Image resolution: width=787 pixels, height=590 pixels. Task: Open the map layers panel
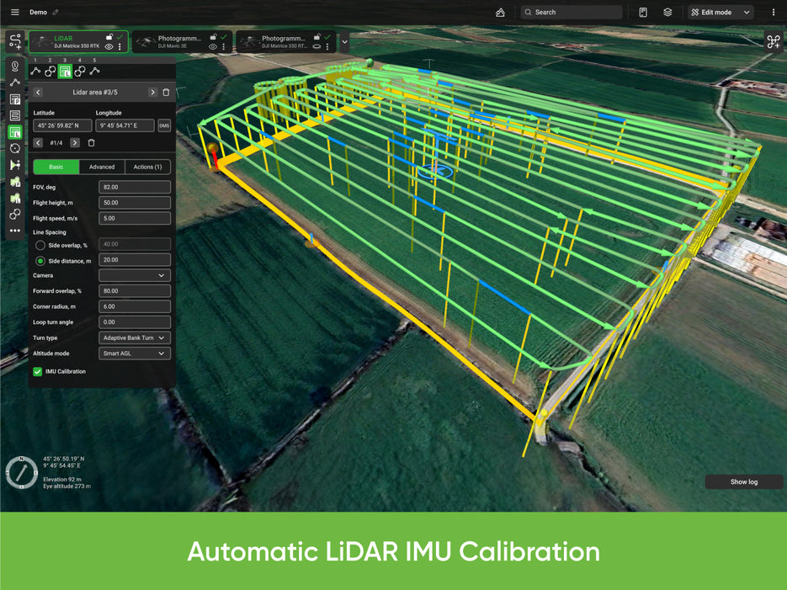point(667,12)
